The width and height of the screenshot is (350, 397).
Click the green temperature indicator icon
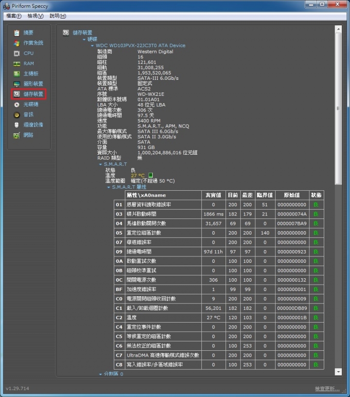pos(151,175)
